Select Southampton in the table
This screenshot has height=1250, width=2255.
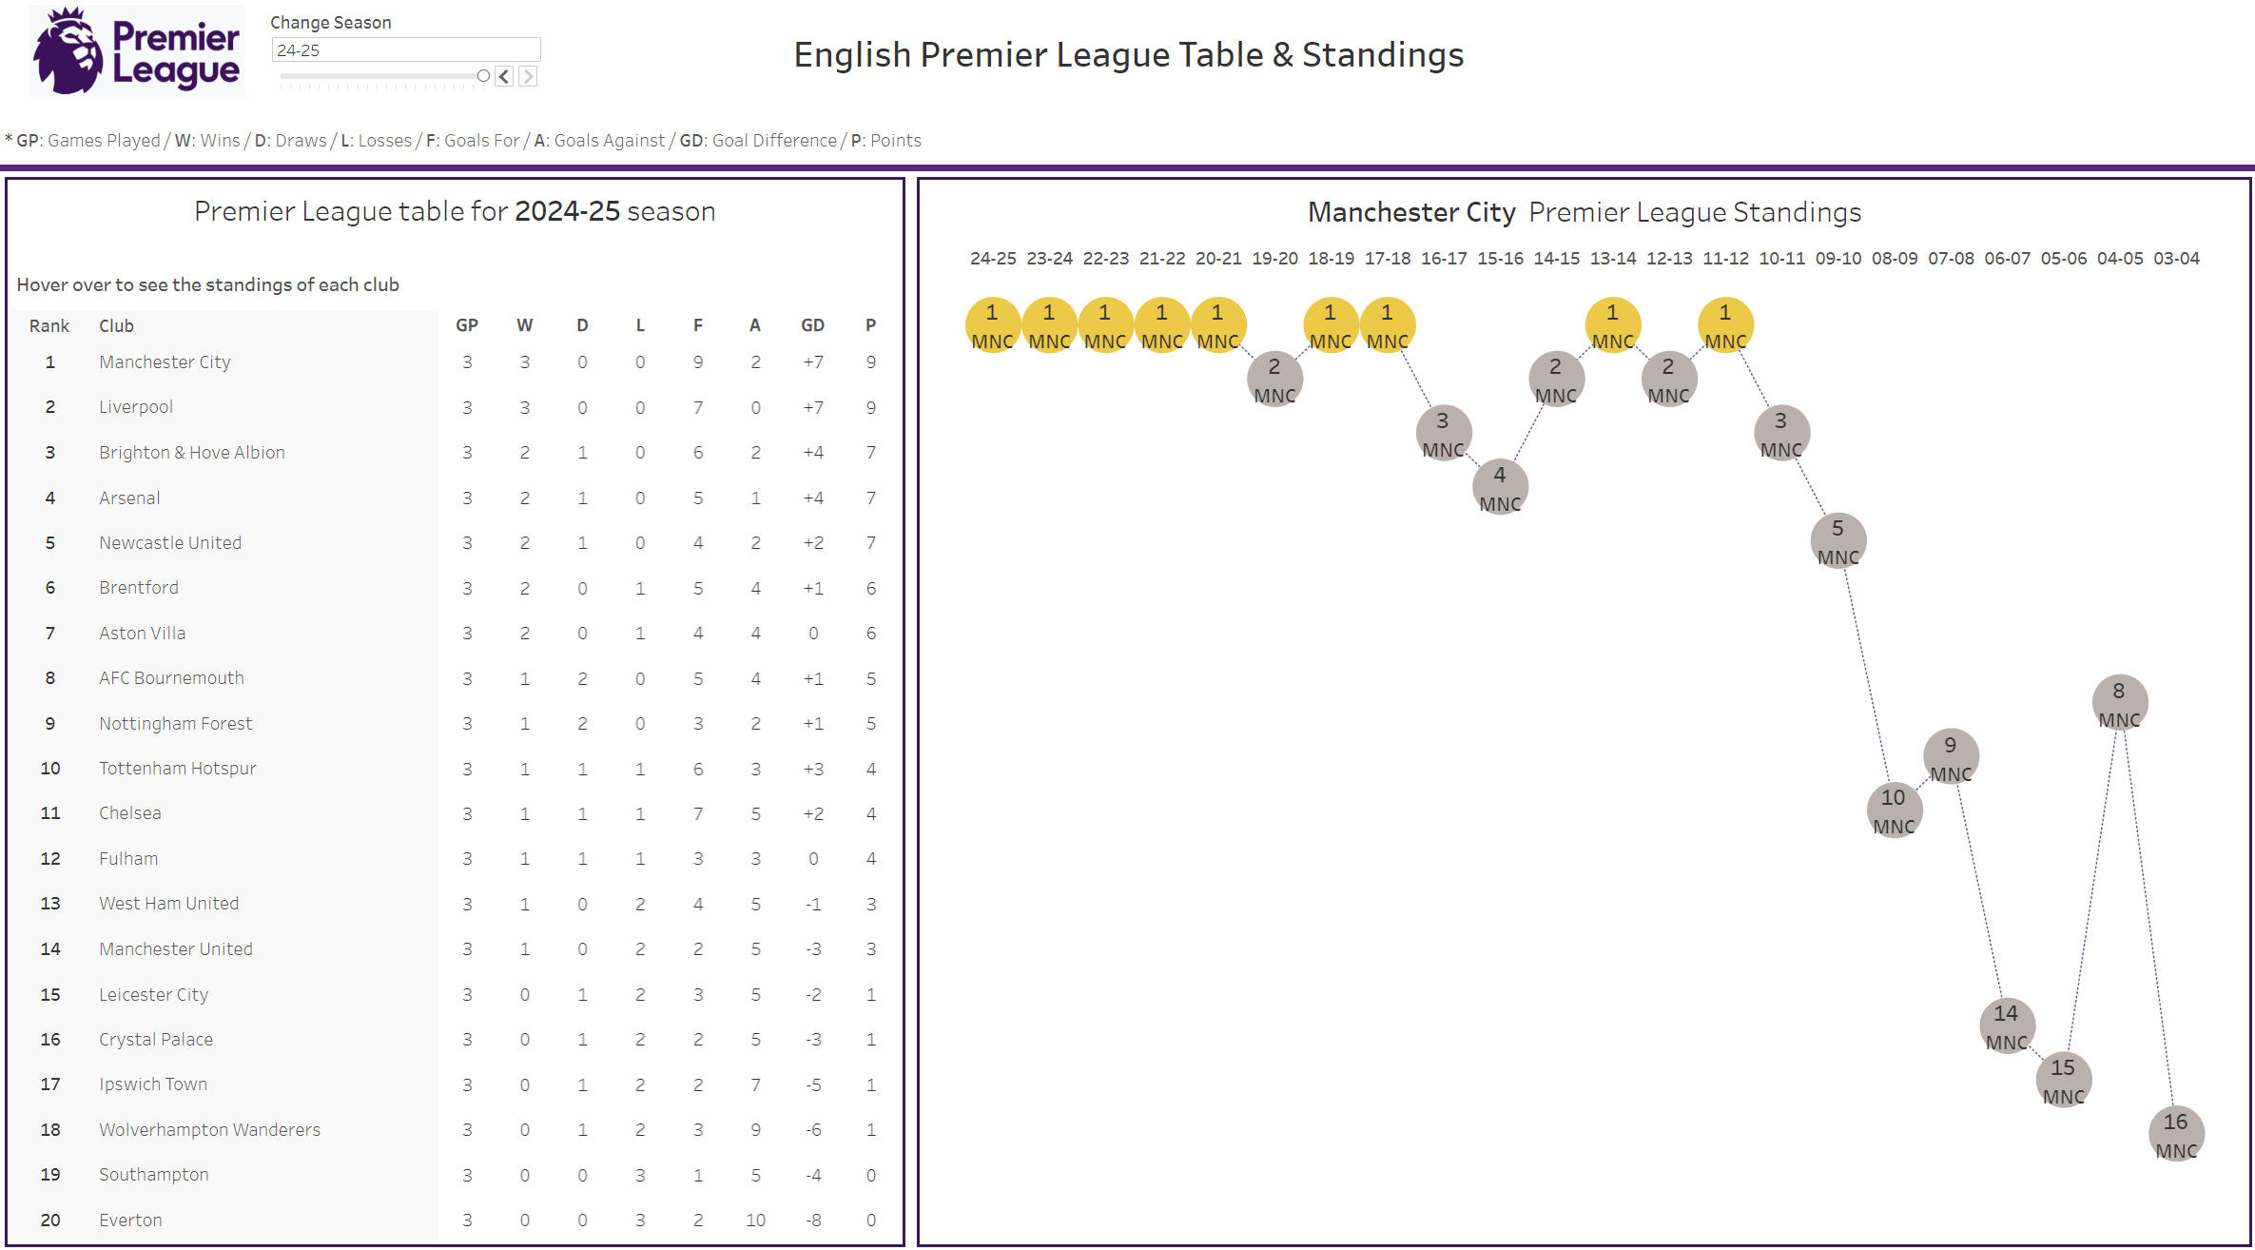(x=153, y=1174)
